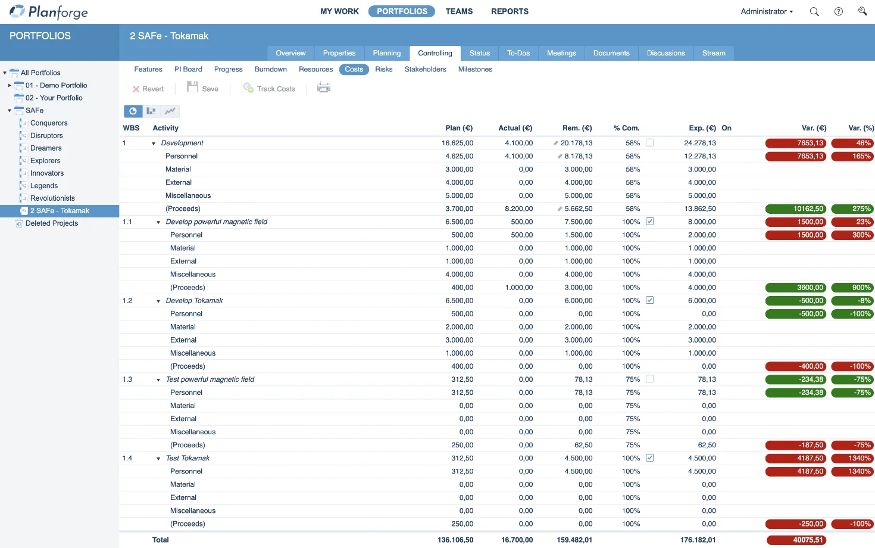Click the Dreamers project icon

[x=23, y=148]
